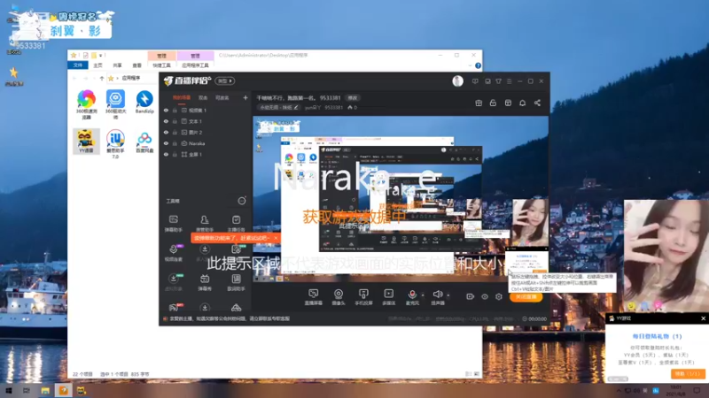Click the orange close-stream button
Screen dimensions: 709x398
tap(526, 297)
